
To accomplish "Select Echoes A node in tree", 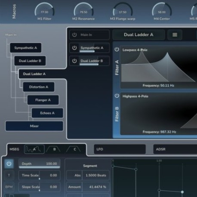I will 47,113.
